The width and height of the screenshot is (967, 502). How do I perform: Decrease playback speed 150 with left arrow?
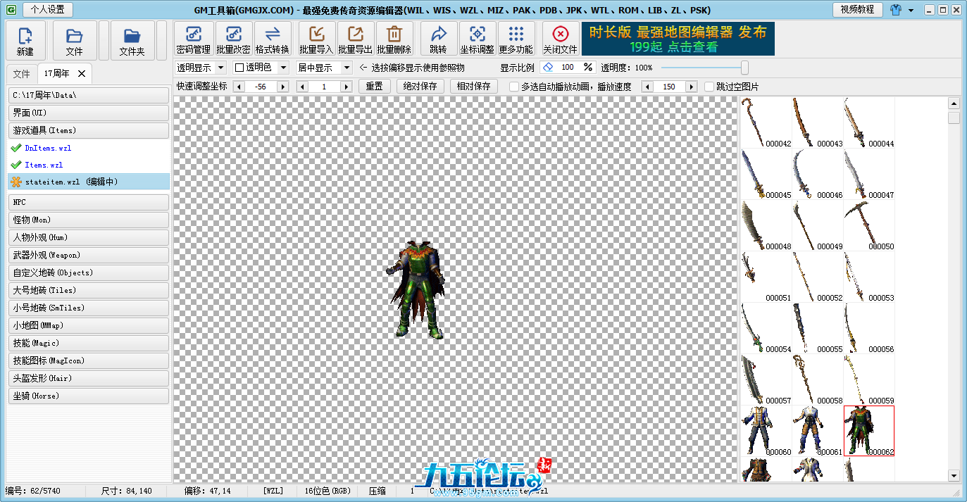coord(647,87)
